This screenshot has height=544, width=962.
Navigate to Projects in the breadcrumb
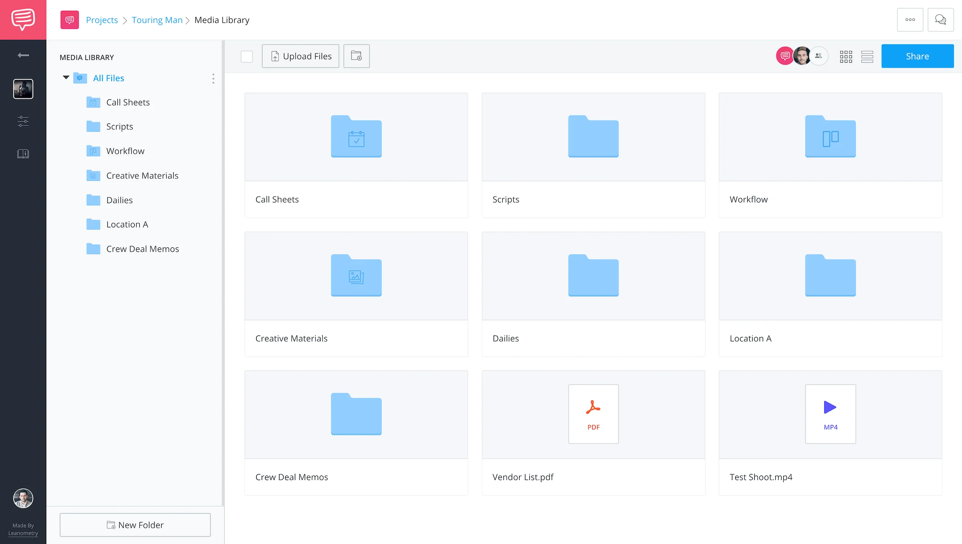point(102,20)
